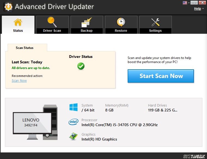Click the 'Hard Drives' label

coord(157,105)
